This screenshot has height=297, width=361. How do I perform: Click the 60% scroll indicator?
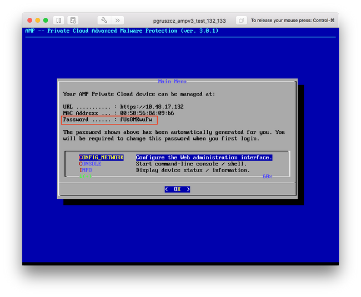[x=267, y=177]
